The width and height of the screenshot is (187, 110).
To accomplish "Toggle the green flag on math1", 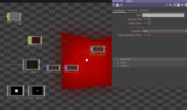I will click(16, 22).
